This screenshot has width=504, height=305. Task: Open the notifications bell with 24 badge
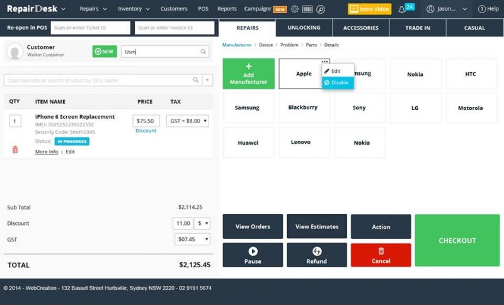tap(406, 9)
